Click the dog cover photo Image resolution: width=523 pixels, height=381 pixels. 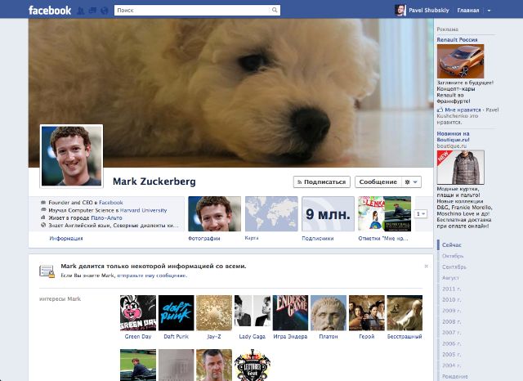coord(230,92)
